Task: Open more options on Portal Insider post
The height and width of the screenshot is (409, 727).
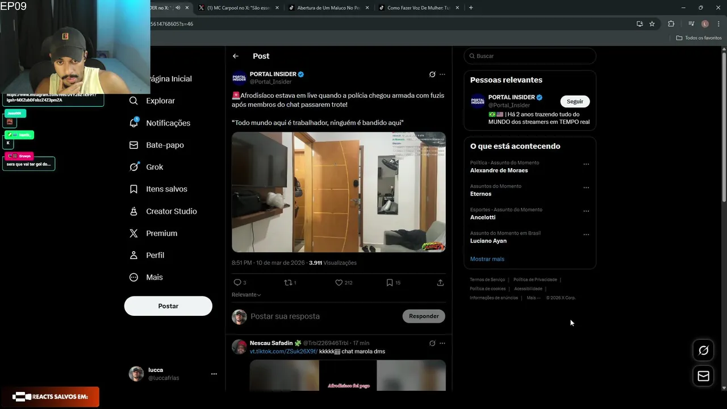Action: point(442,74)
